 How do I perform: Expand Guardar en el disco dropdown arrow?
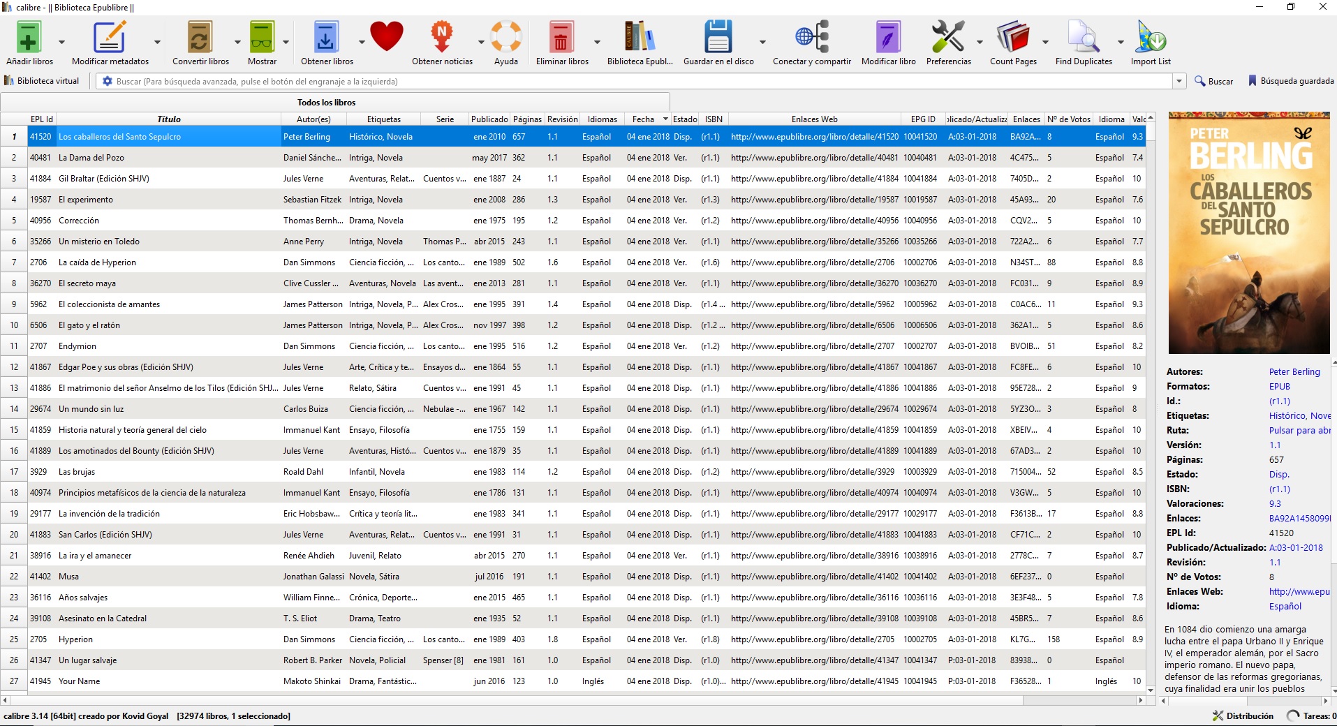click(x=762, y=42)
